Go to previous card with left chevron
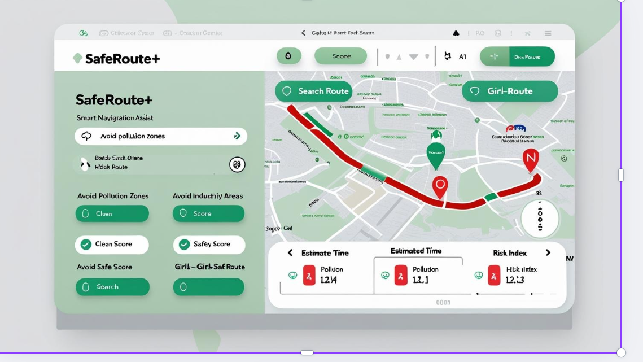643x362 pixels. [290, 253]
